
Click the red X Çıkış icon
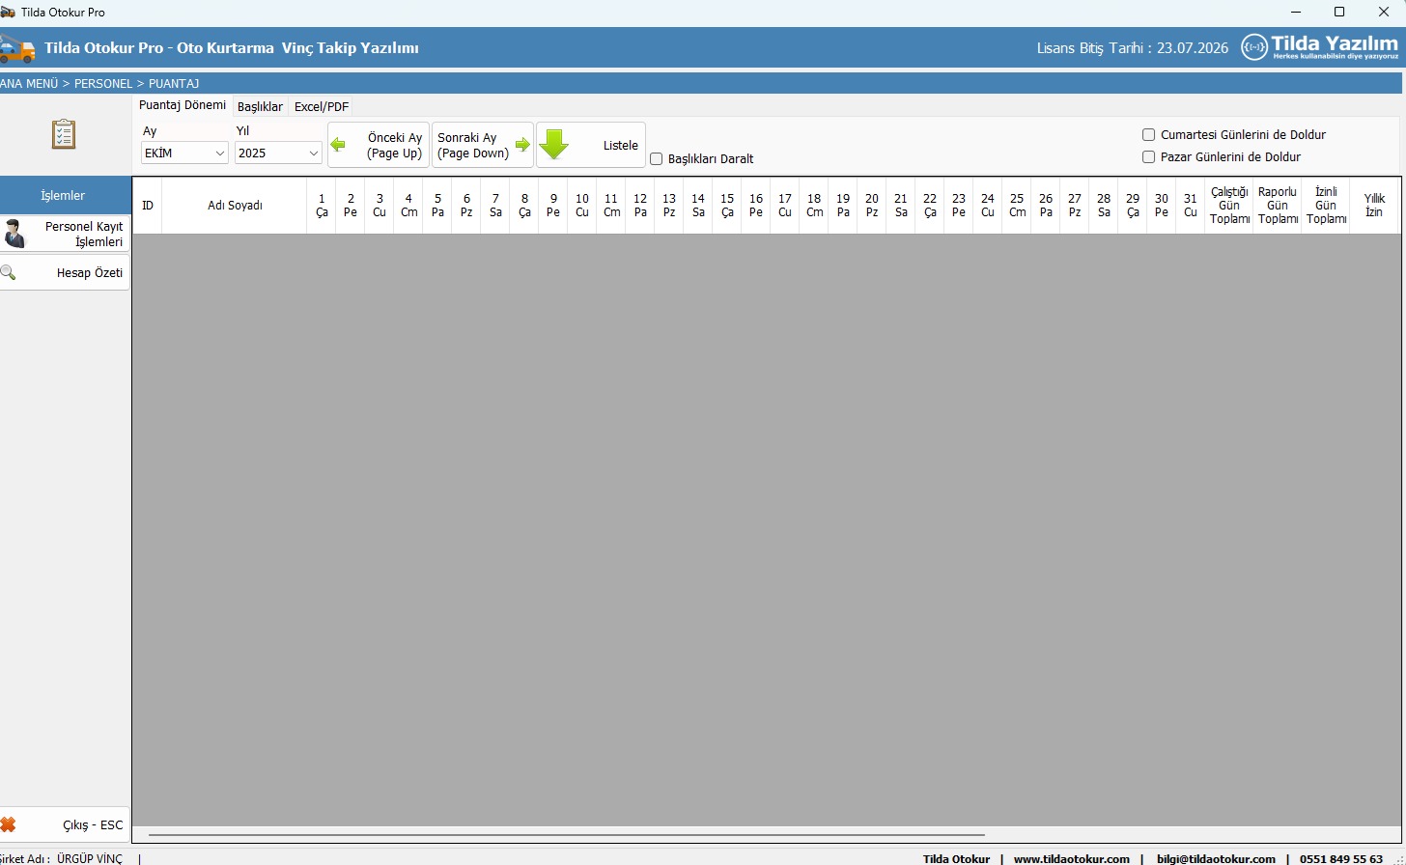pos(9,824)
